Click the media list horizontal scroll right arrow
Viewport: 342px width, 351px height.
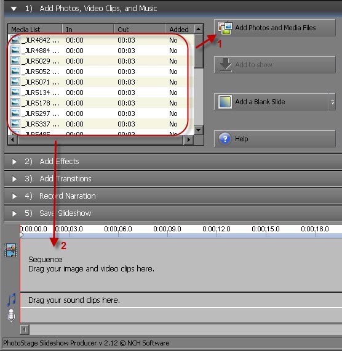click(x=189, y=139)
